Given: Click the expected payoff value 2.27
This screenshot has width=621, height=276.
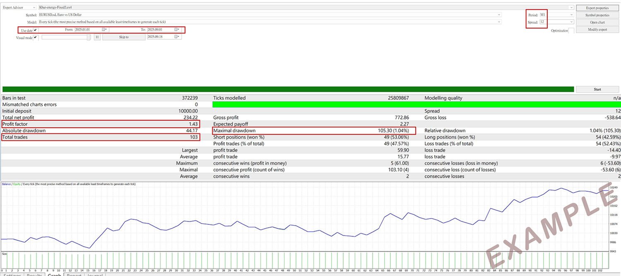Looking at the screenshot, I should 404,124.
